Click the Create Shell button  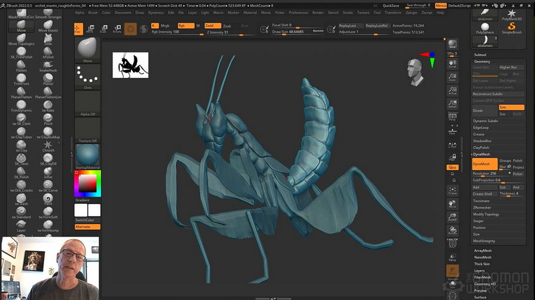point(484,194)
